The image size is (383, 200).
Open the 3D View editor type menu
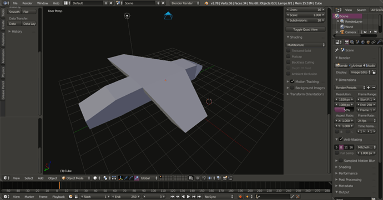point(6,178)
